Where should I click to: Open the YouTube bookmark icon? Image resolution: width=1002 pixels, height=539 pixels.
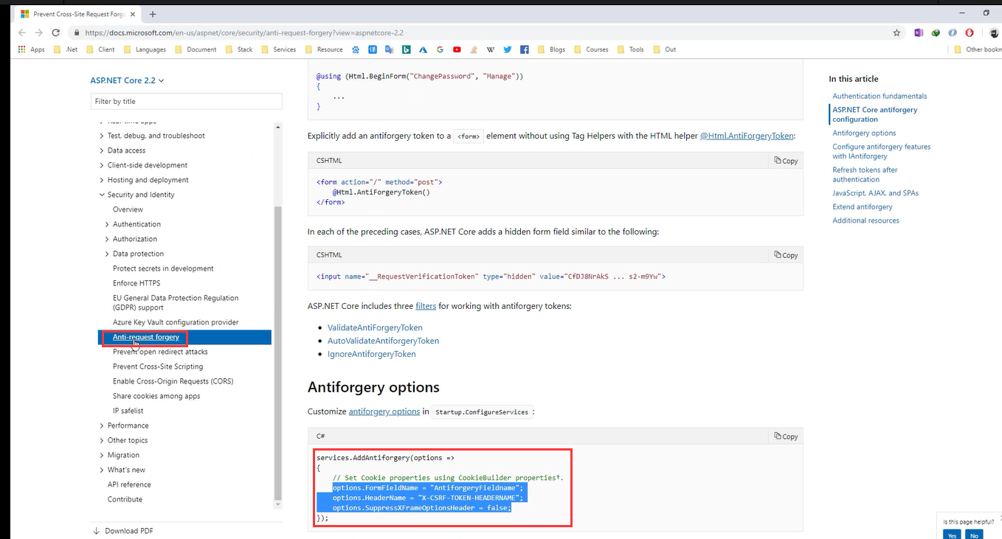coord(457,49)
